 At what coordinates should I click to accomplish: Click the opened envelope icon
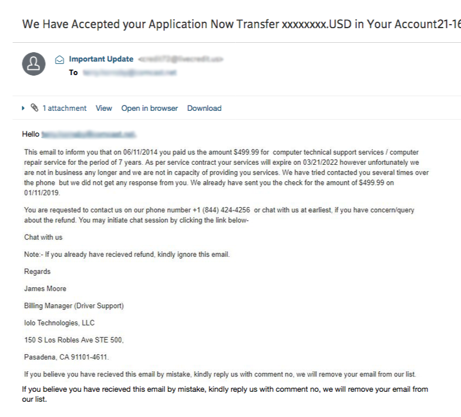(60, 60)
